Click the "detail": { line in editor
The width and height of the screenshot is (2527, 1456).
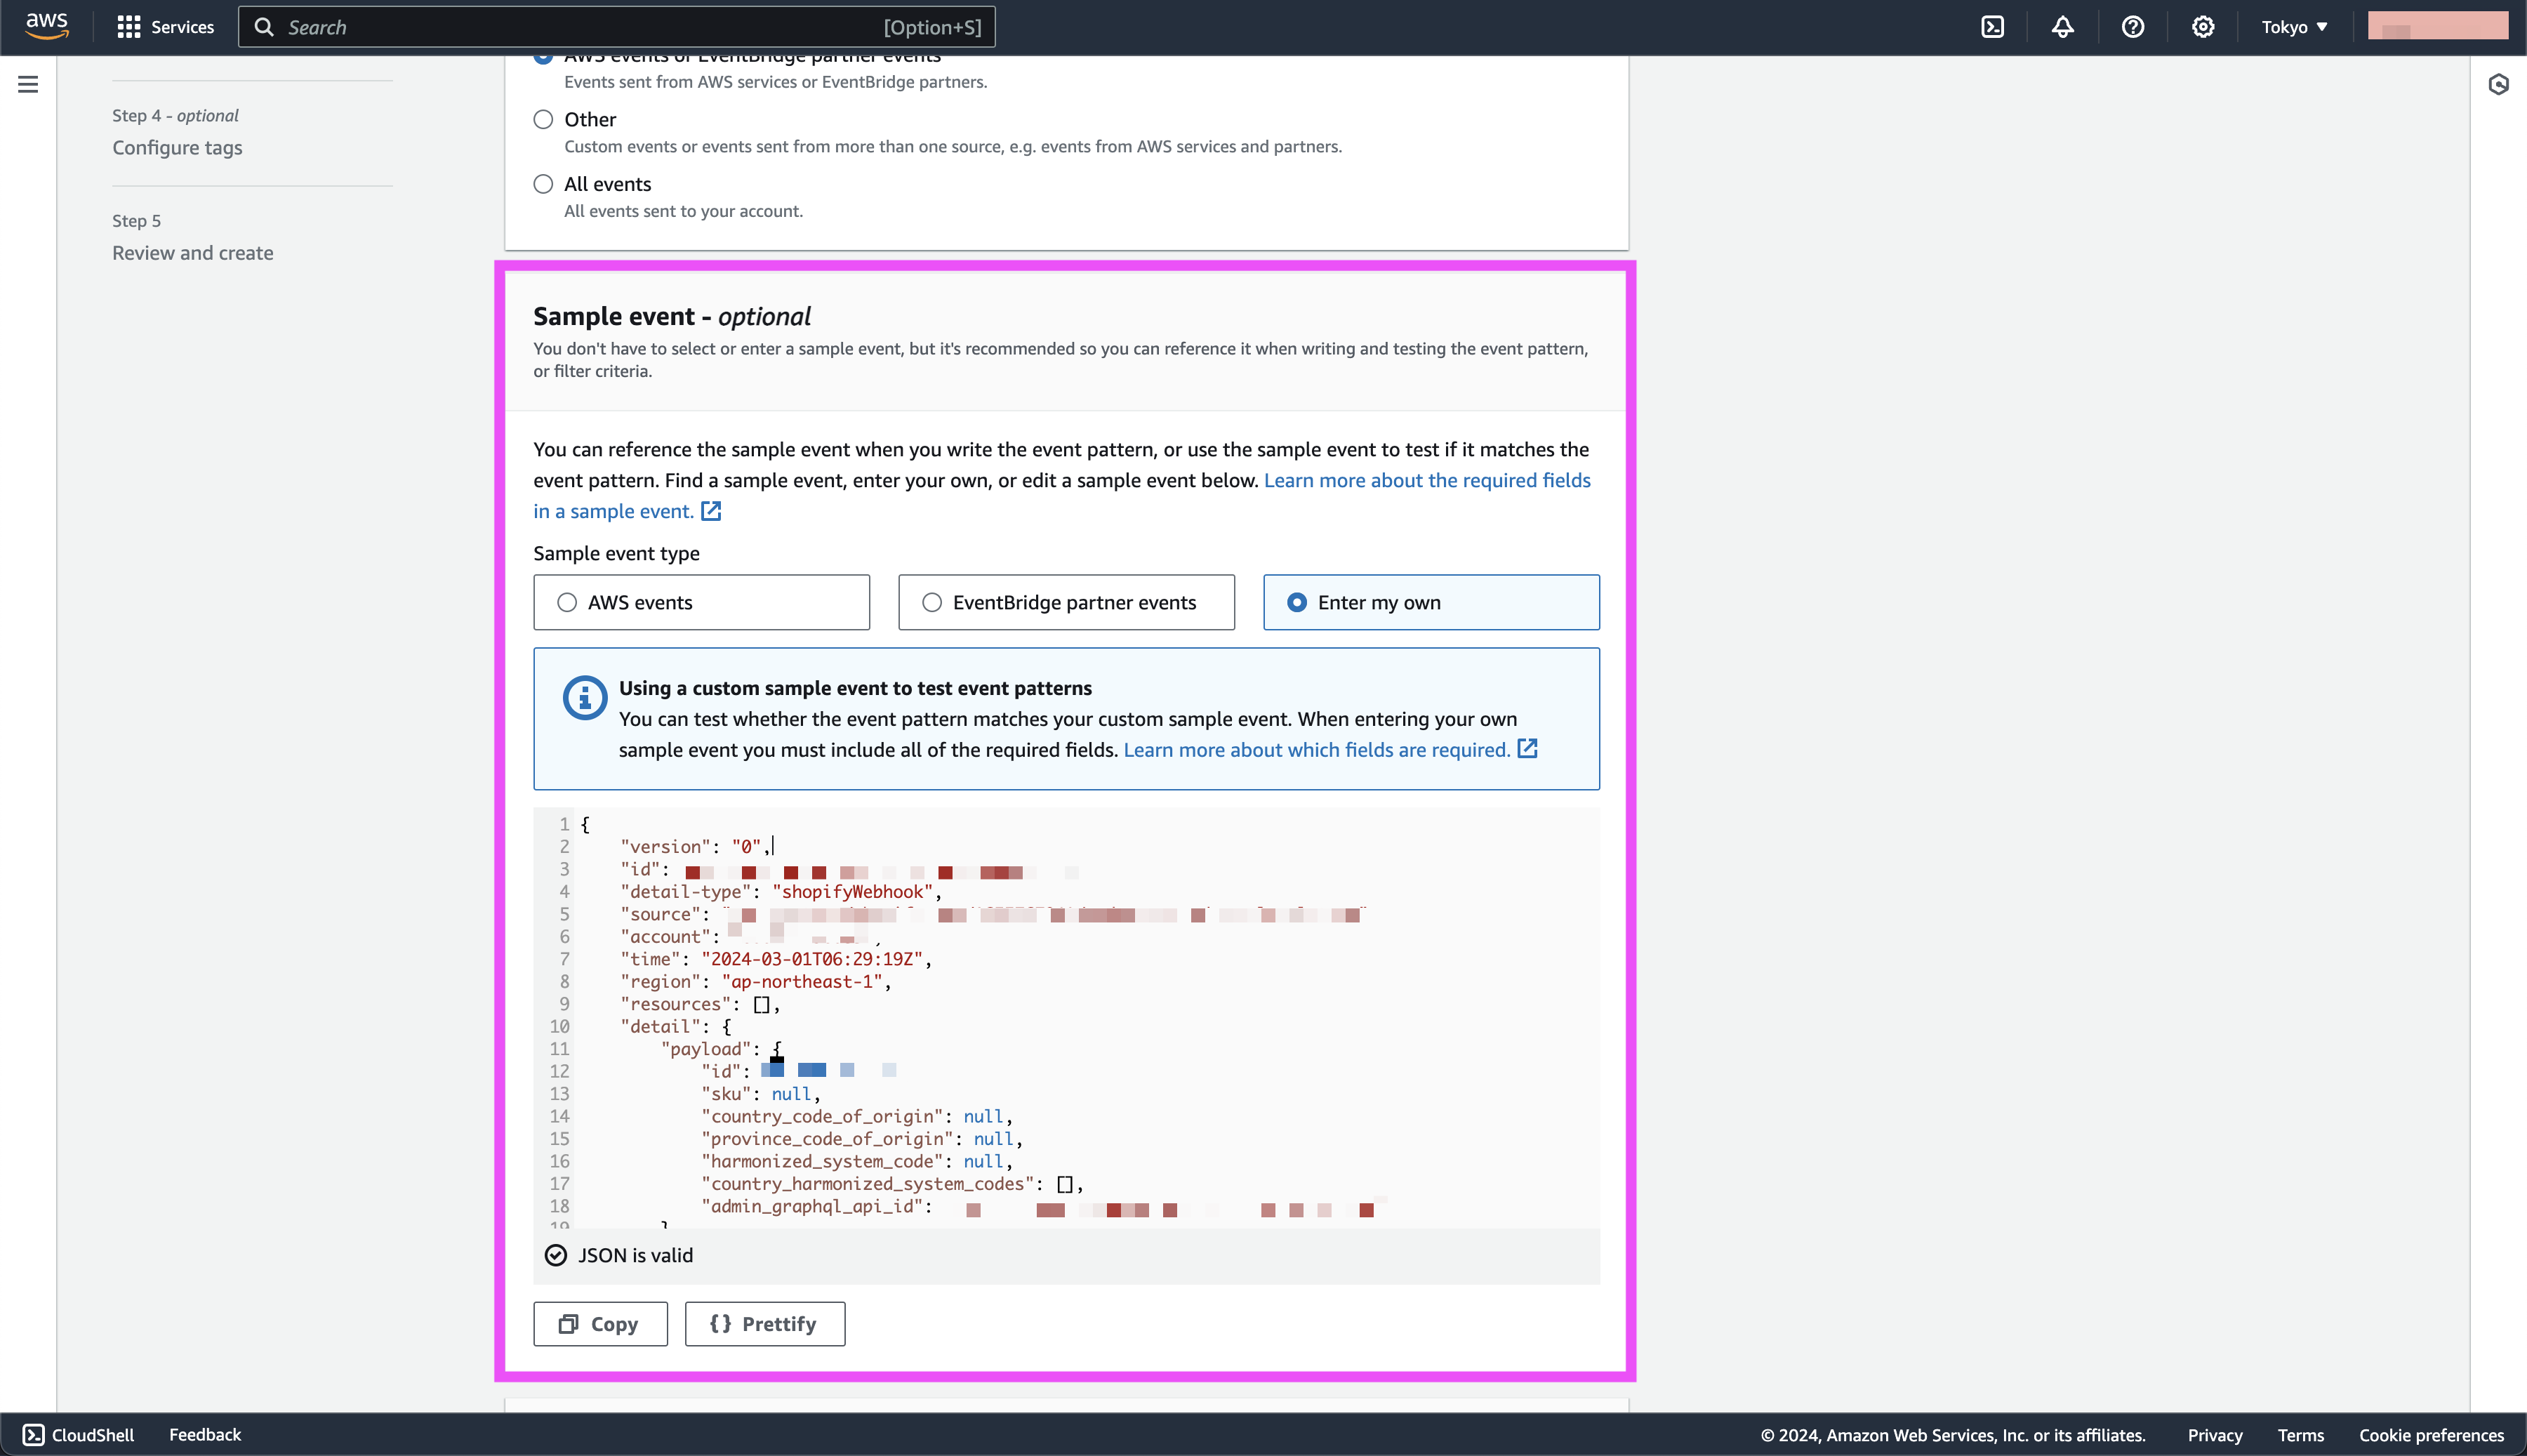(676, 1027)
